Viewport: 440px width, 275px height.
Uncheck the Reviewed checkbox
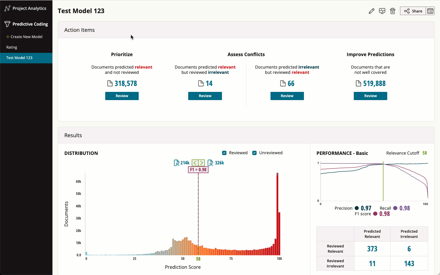coord(224,153)
